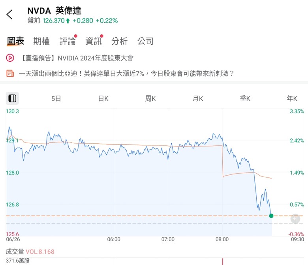Select the 圖表 tab
Image resolution: width=308 pixels, height=265 pixels.
(15, 41)
